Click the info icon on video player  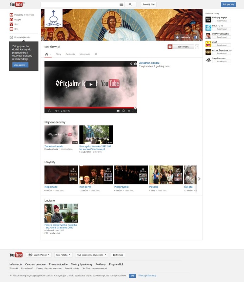point(135,64)
